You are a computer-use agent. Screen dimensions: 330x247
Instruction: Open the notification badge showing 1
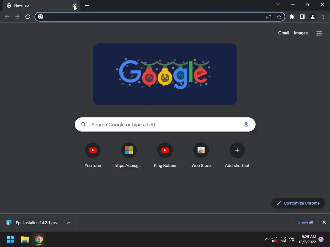pos(321,239)
